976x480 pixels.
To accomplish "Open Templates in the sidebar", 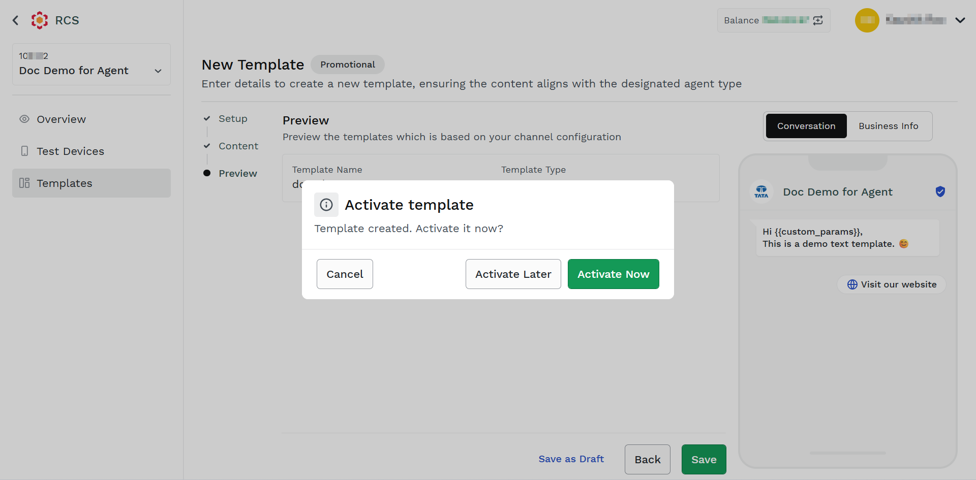I will click(91, 183).
